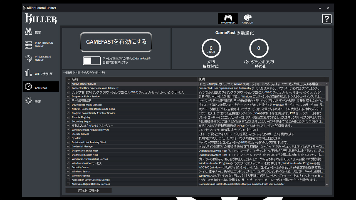Select Windows Error Reporting Service row
356x200 pixels.
click(x=195, y=159)
